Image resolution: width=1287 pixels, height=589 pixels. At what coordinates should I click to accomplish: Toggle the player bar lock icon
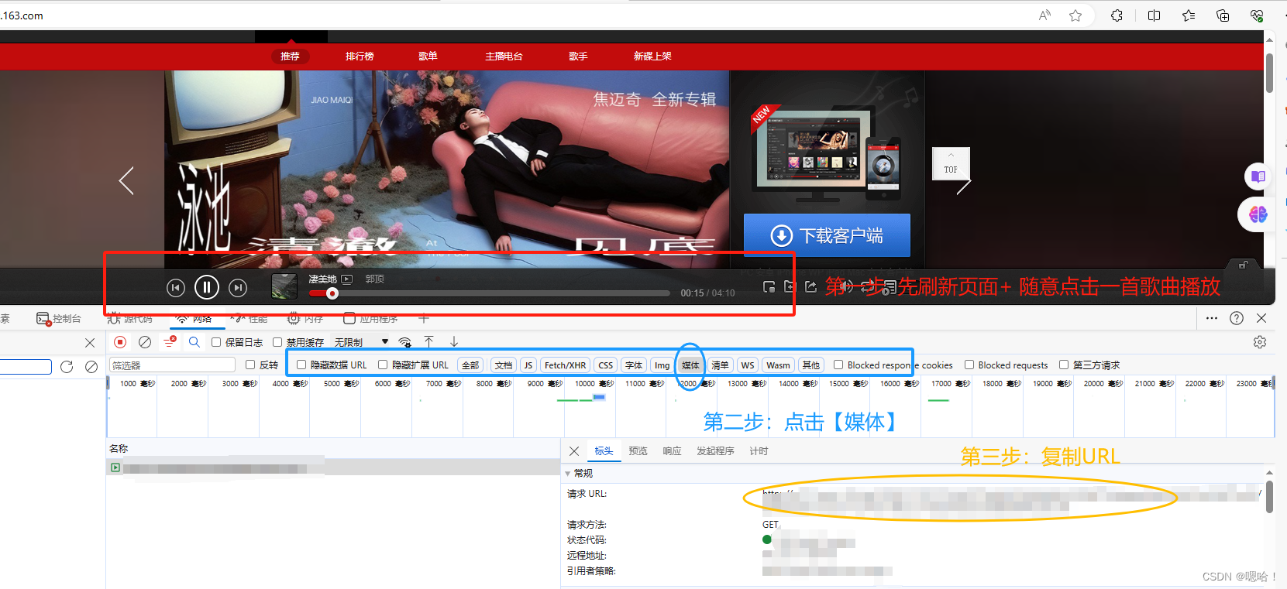(1244, 265)
